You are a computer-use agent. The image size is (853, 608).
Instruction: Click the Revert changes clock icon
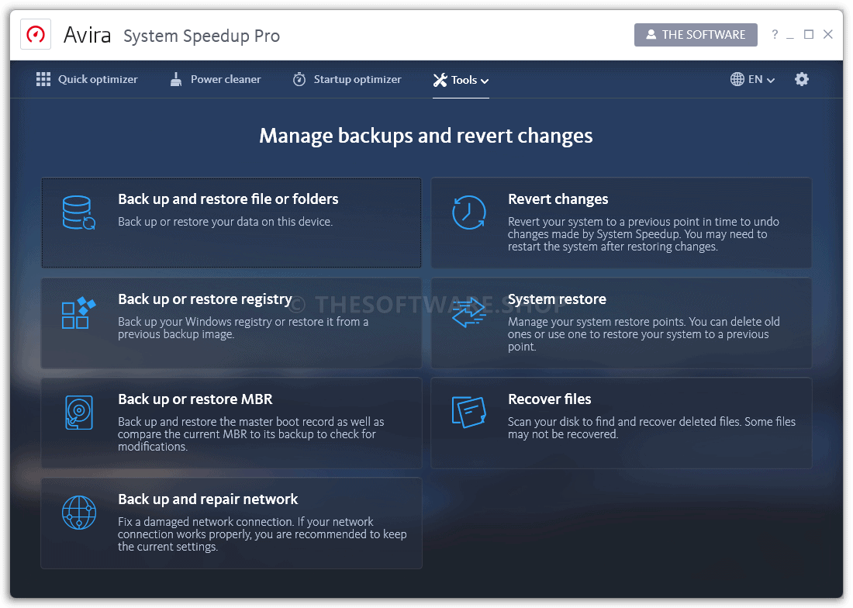[x=469, y=212]
